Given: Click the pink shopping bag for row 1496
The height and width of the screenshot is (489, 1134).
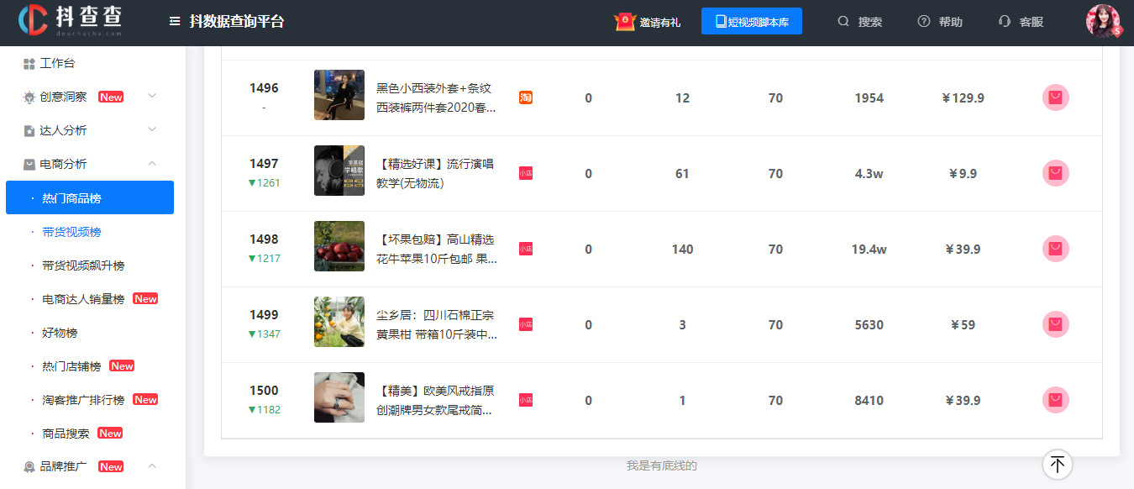Looking at the screenshot, I should coord(1055,98).
